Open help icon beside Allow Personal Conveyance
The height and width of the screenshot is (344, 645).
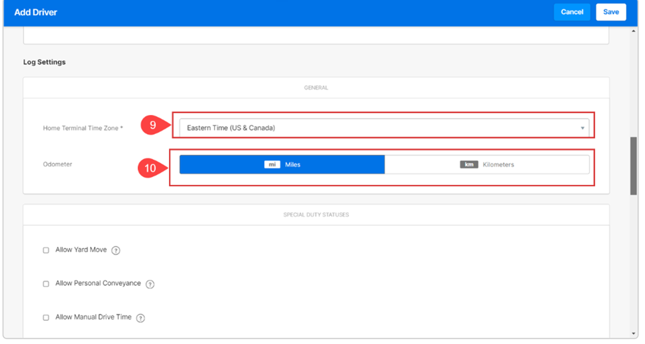point(150,284)
